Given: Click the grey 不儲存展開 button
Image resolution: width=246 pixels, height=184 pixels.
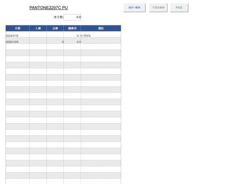Looking at the screenshot, I should tap(158, 8).
